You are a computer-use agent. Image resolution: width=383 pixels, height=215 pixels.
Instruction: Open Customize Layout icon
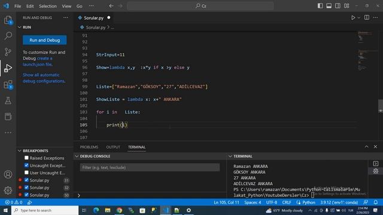click(346, 6)
